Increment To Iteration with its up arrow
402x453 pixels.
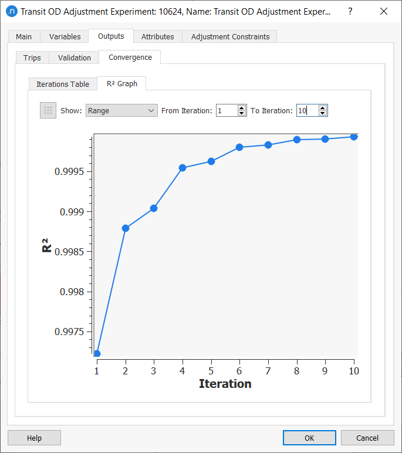tap(322, 107)
